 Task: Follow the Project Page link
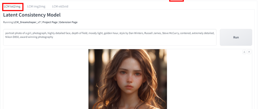[x=50, y=22]
